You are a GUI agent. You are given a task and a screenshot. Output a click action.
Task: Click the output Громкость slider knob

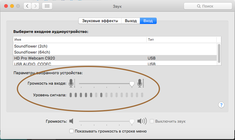coord(132,122)
